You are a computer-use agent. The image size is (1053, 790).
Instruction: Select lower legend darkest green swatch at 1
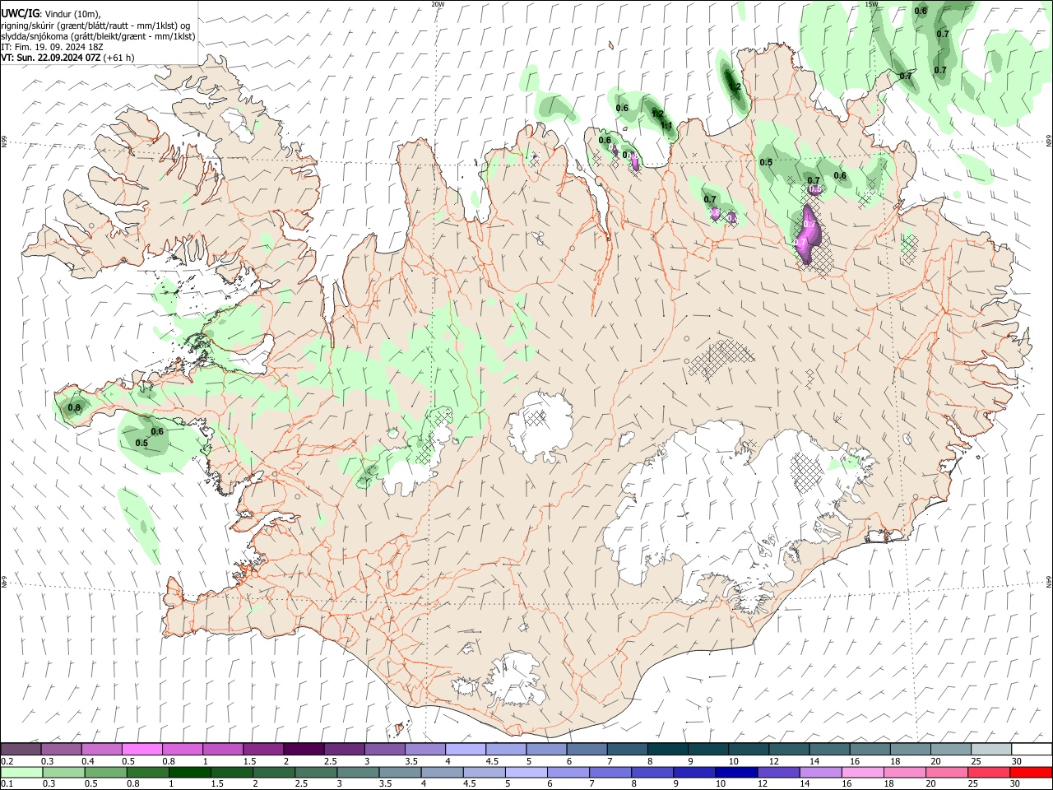[190, 772]
